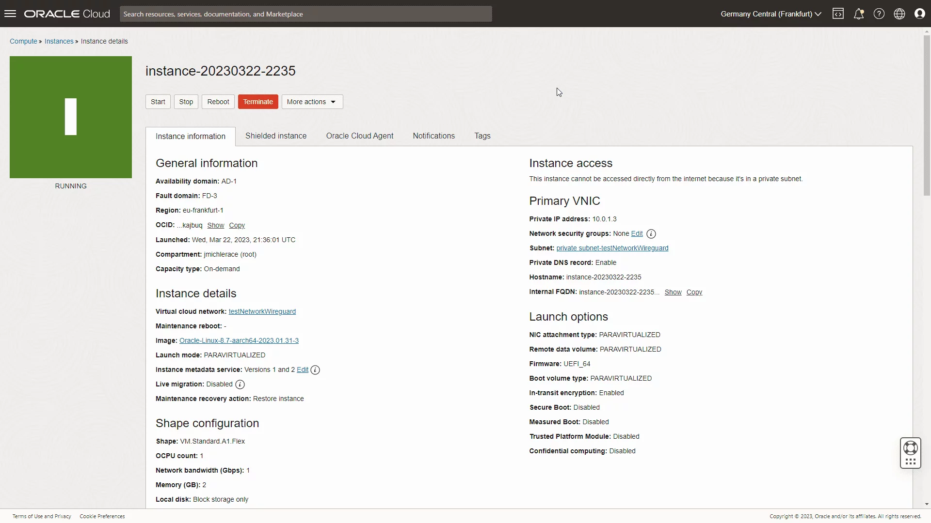This screenshot has height=523, width=931.
Task: Open the user profile icon
Action: (920, 14)
